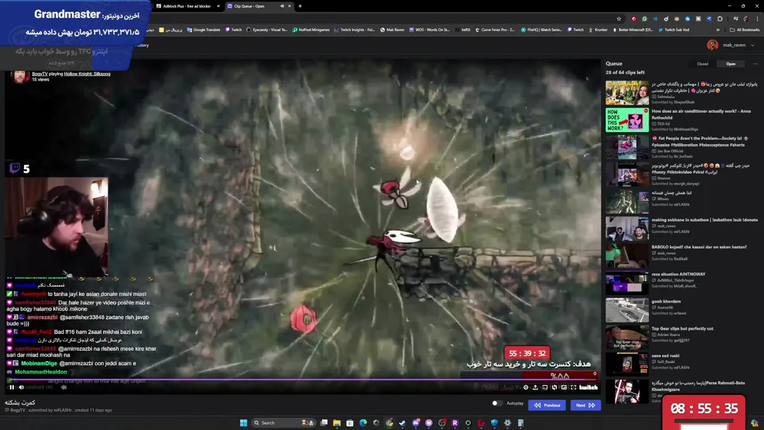Screen dimensions: 764x430
Task: Open a new browser tab
Action: (300, 6)
